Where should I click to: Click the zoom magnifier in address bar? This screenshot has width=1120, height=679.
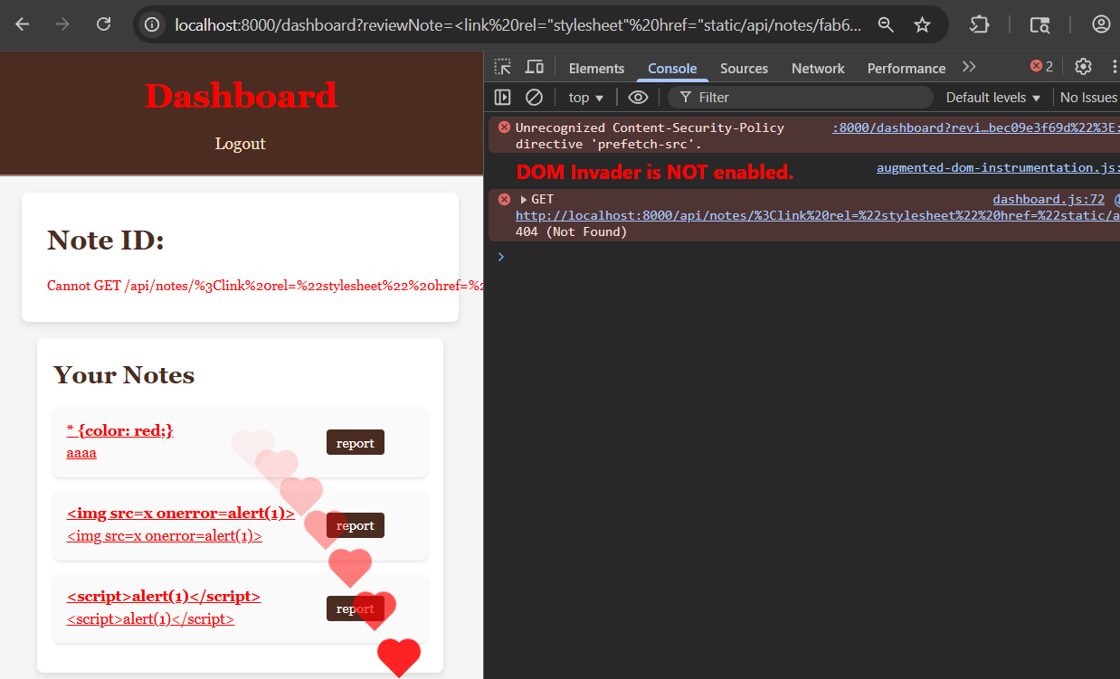[886, 24]
